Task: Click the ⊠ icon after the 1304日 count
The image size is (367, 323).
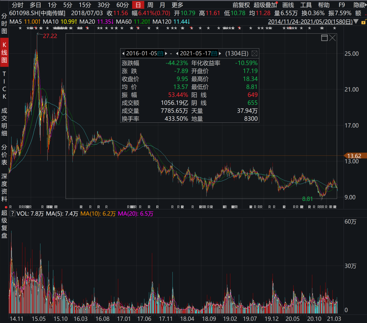Action: [254, 53]
